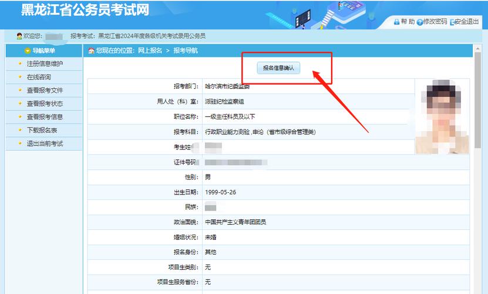Image resolution: width=488 pixels, height=294 pixels.
Task: Click the 报名信息确认 button
Action: [278, 68]
